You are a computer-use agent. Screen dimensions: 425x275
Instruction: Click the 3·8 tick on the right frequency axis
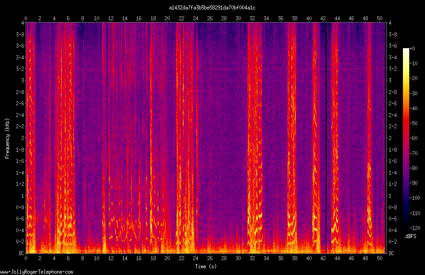(393, 34)
